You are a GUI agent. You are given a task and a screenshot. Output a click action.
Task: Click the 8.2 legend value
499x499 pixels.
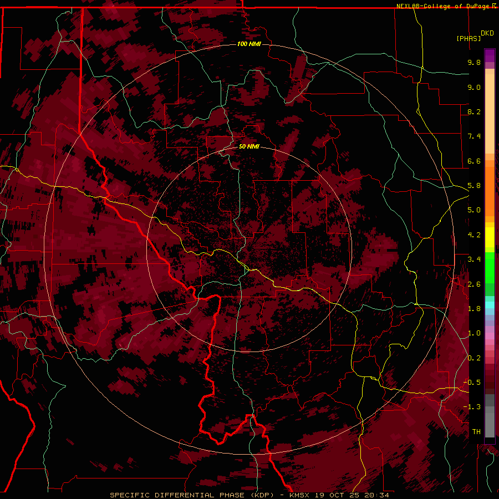474,111
